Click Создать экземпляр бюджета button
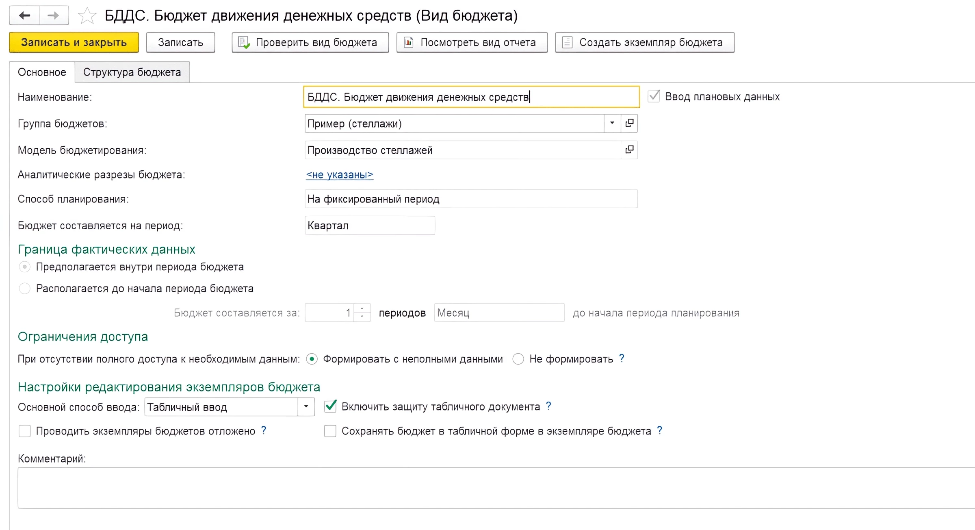The image size is (975, 530). click(x=644, y=42)
